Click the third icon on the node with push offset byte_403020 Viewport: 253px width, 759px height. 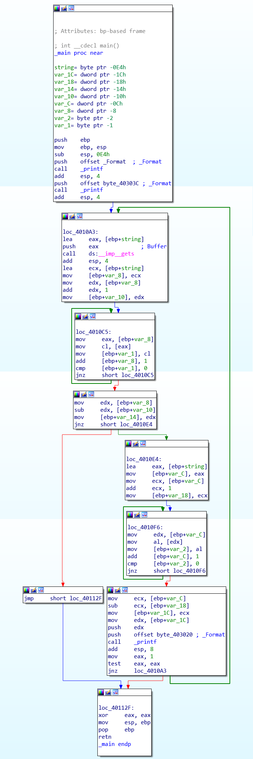point(125,590)
